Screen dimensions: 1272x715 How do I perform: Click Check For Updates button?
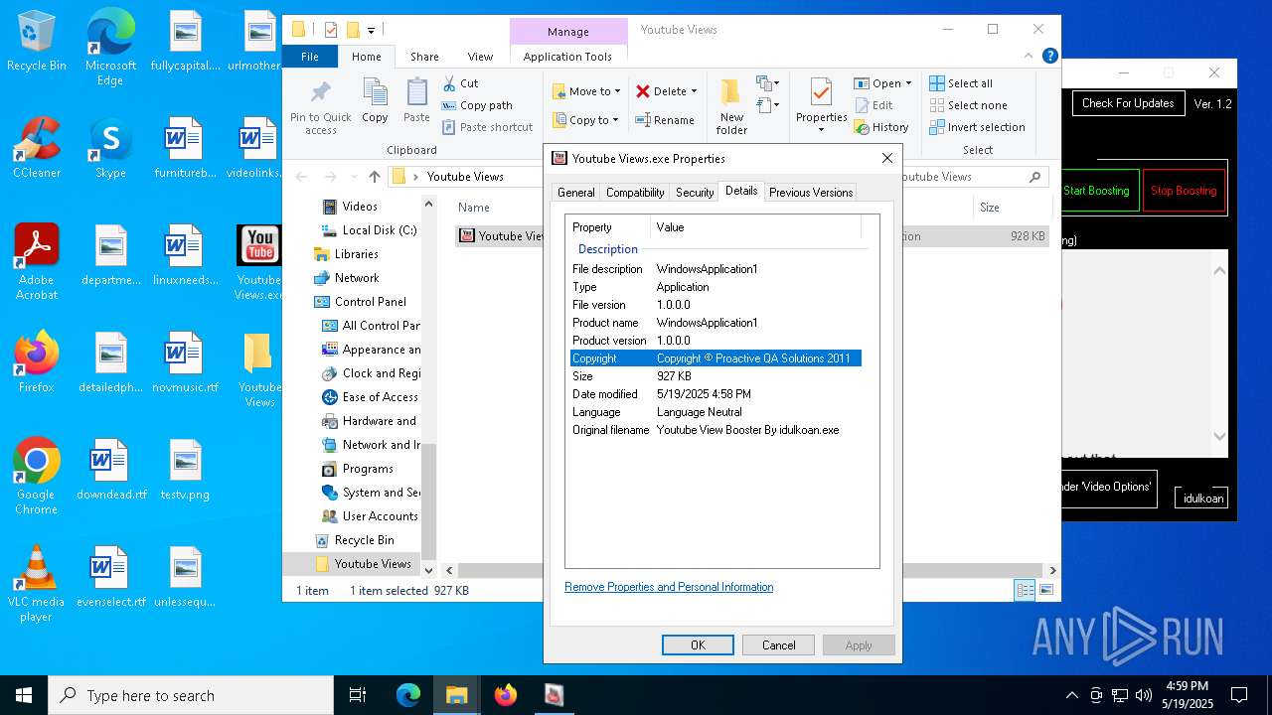pos(1128,103)
